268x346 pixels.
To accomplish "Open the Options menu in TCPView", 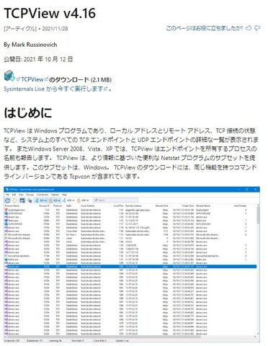I will point(55,195).
